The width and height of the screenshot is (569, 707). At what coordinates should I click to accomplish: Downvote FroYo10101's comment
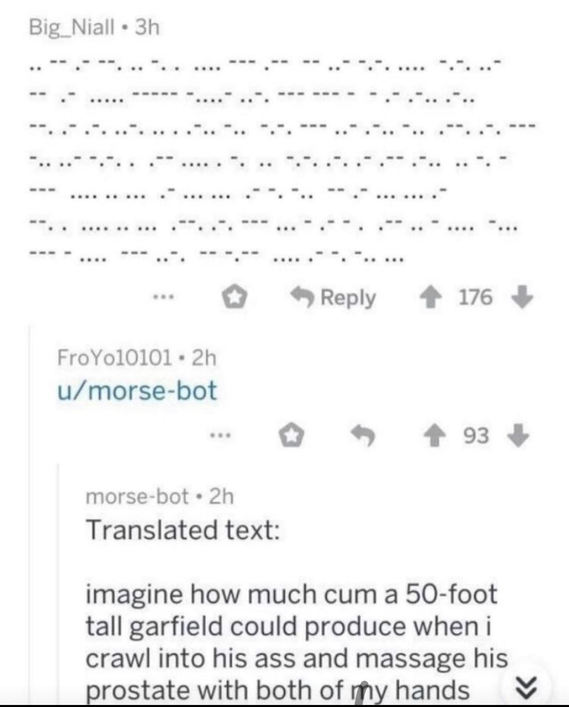point(518,436)
